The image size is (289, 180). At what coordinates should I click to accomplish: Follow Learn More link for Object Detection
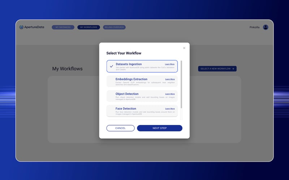tap(170, 94)
